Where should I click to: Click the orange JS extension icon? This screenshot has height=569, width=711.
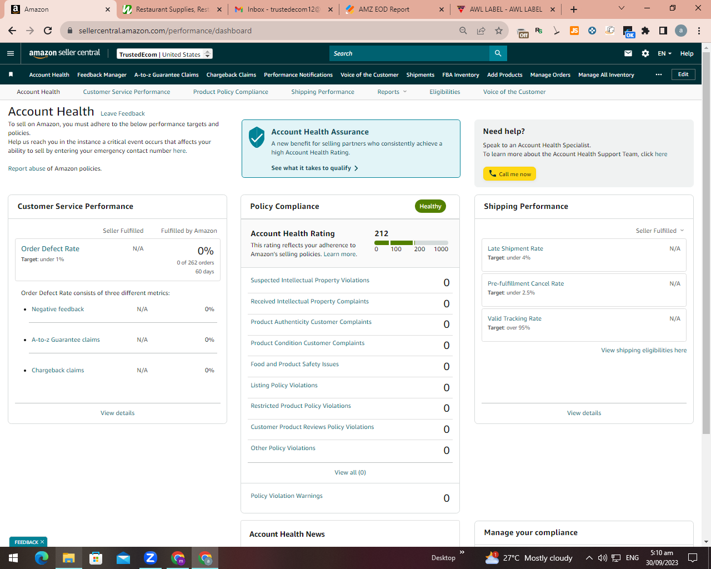click(x=574, y=31)
